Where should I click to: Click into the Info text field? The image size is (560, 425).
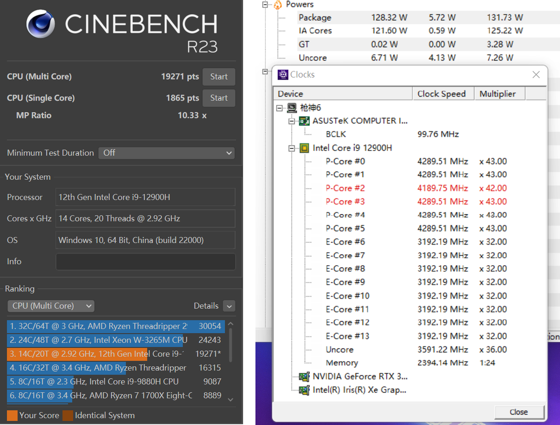click(146, 261)
